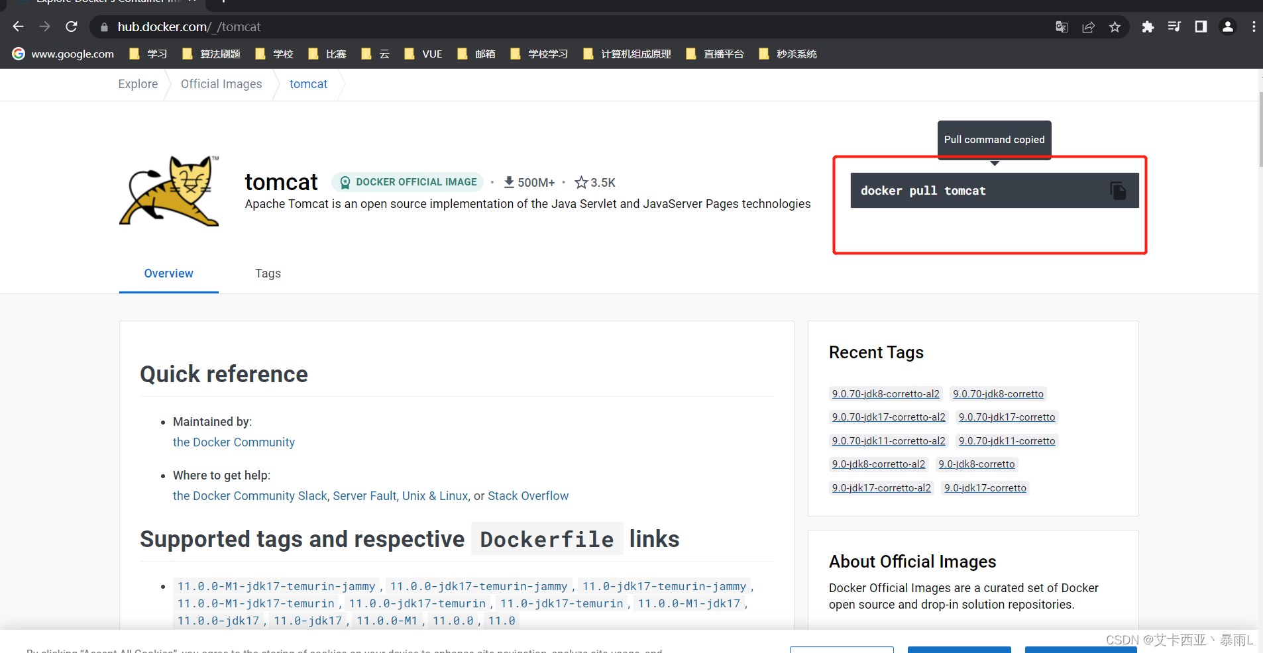Open the media control icon
1263x653 pixels.
coord(1174,26)
